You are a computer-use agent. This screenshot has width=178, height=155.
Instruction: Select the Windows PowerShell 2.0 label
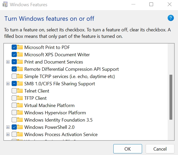tap(49, 127)
